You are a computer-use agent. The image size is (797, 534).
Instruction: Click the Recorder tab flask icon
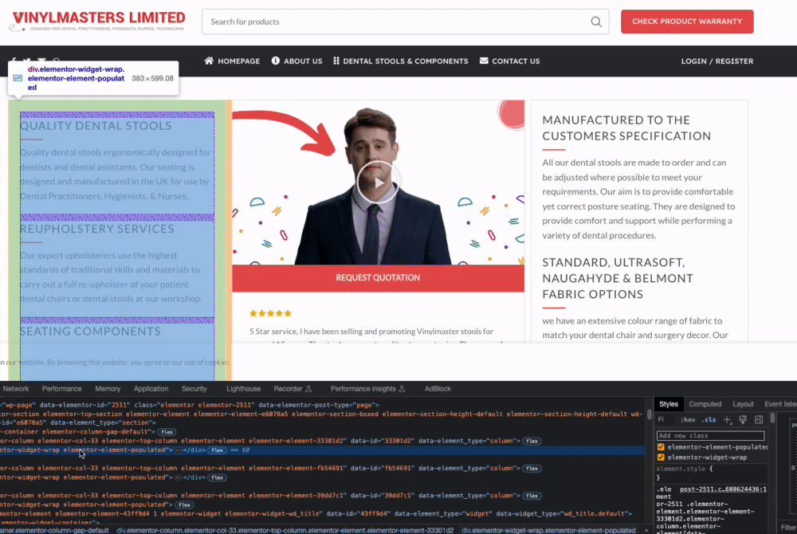(x=308, y=389)
